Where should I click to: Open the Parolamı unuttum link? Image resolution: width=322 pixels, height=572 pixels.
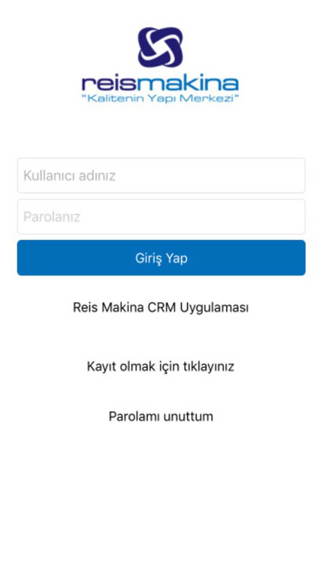(x=161, y=416)
